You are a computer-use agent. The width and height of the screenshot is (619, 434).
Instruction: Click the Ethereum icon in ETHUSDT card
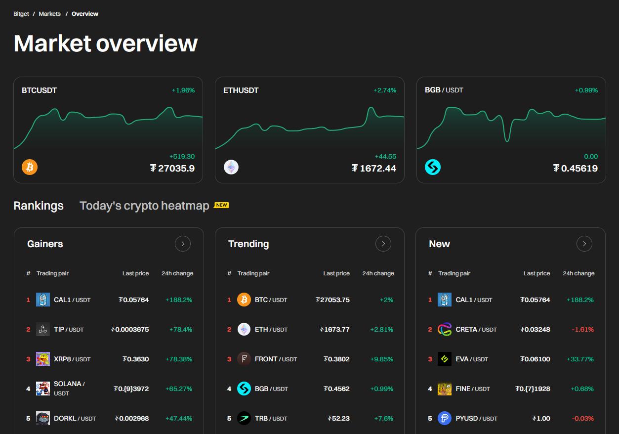click(x=231, y=167)
